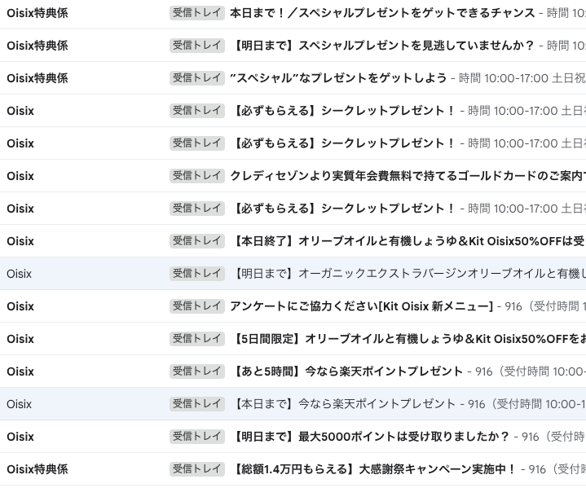Click 受信トレイ label on the 【あと5時間】 row
The height and width of the screenshot is (488, 586).
pyautogui.click(x=197, y=371)
